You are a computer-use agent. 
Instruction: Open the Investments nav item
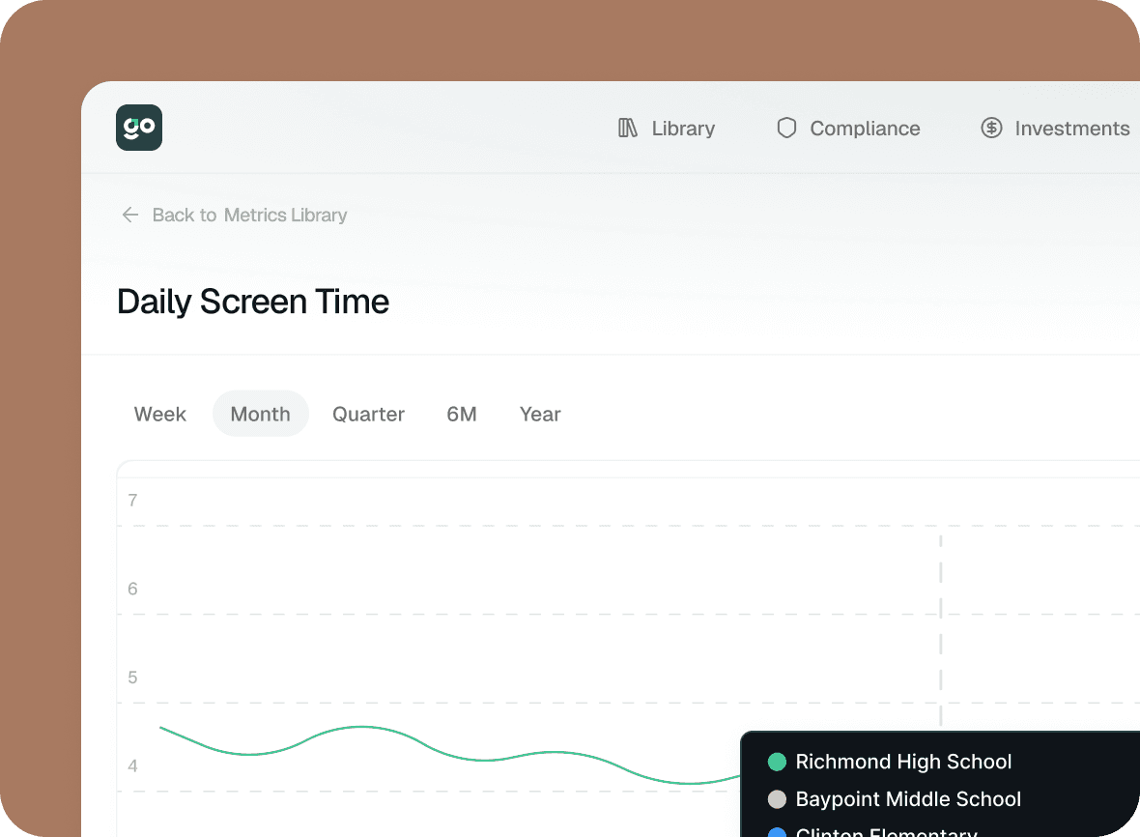1056,128
